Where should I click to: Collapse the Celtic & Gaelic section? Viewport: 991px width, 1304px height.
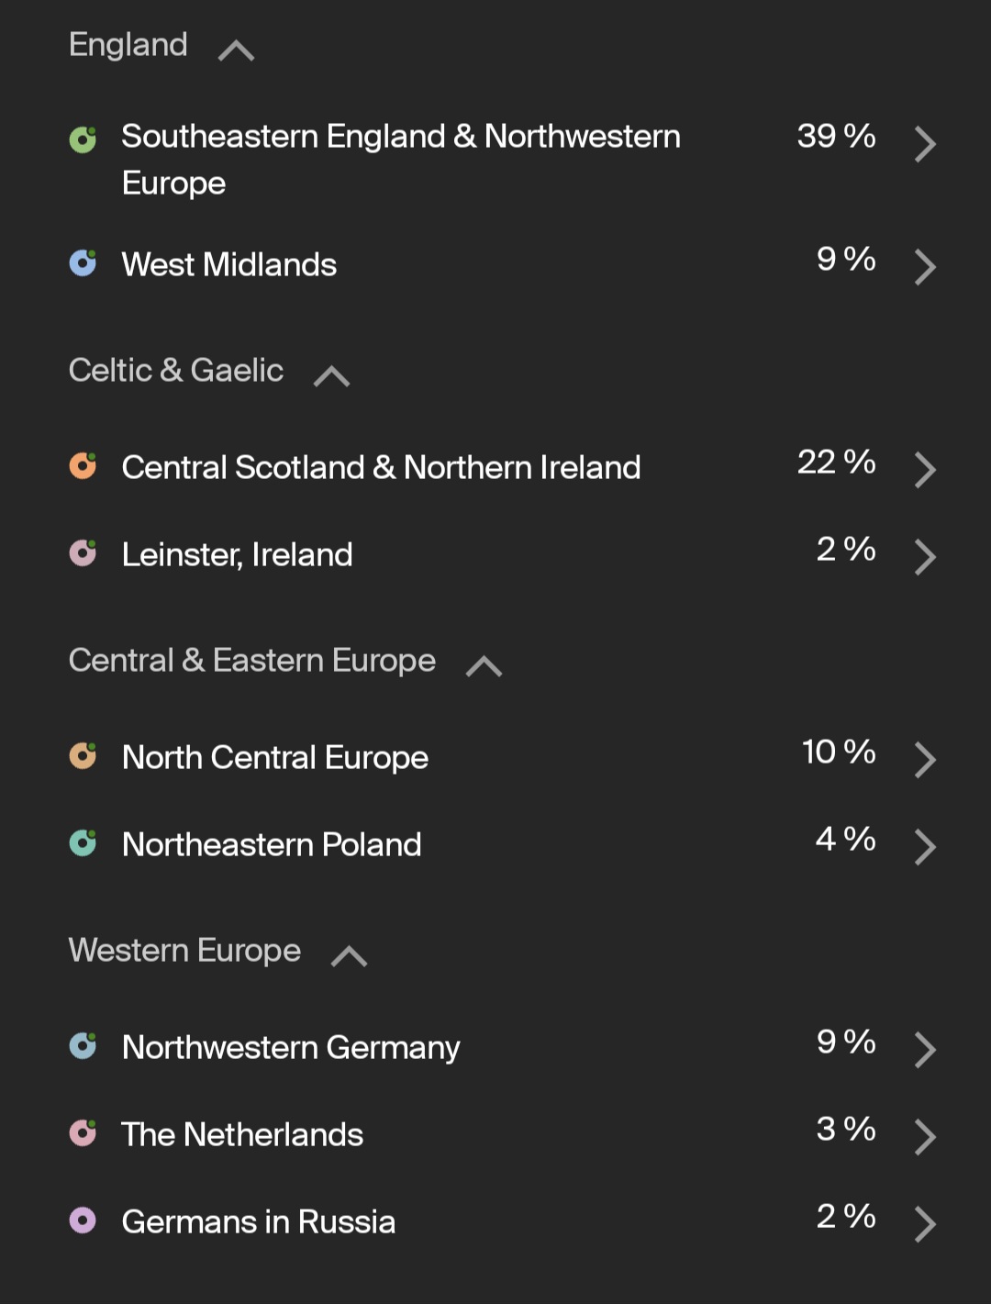coord(331,375)
